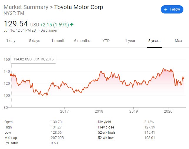Click the orange data point marker
This screenshot has height=149, width=189.
pyautogui.click(x=11, y=75)
